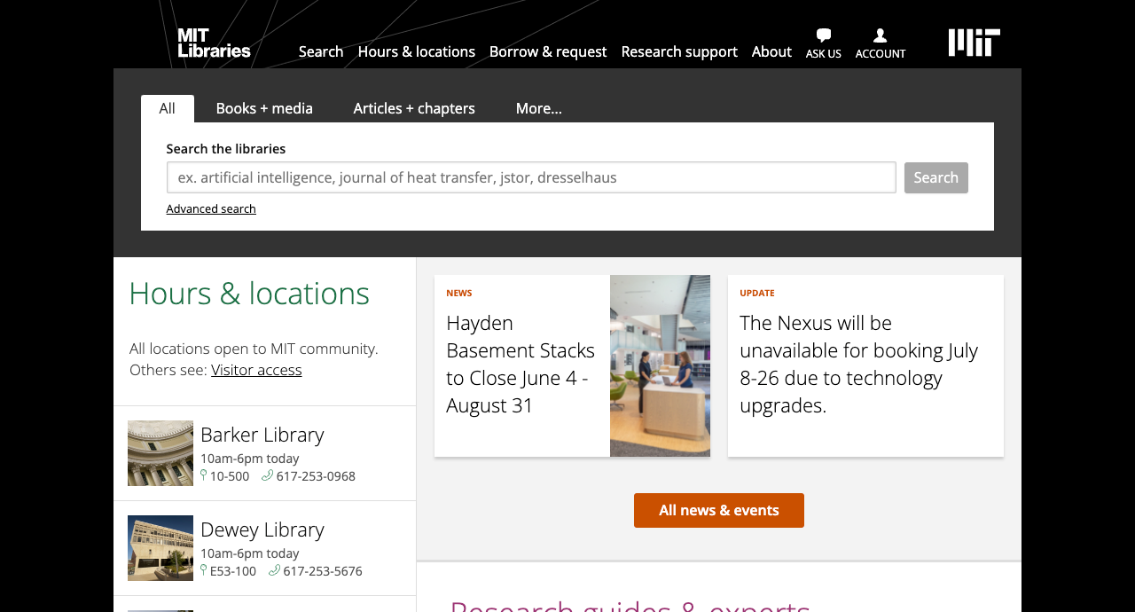The height and width of the screenshot is (612, 1135).
Task: Click the All news & events button
Action: coord(718,510)
